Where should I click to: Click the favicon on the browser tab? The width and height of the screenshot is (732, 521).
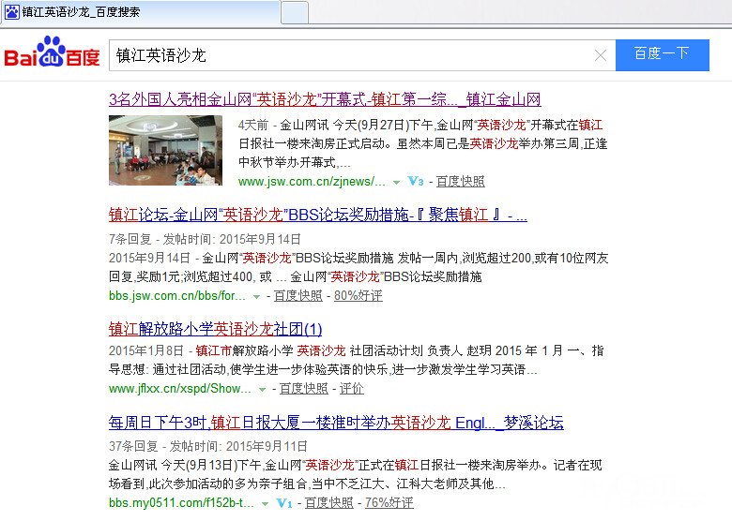[x=12, y=12]
